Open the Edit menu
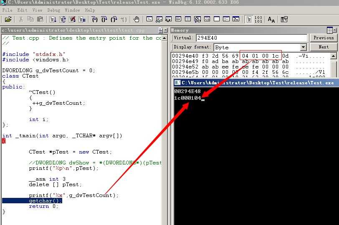This screenshot has width=339, height=225. point(22,10)
